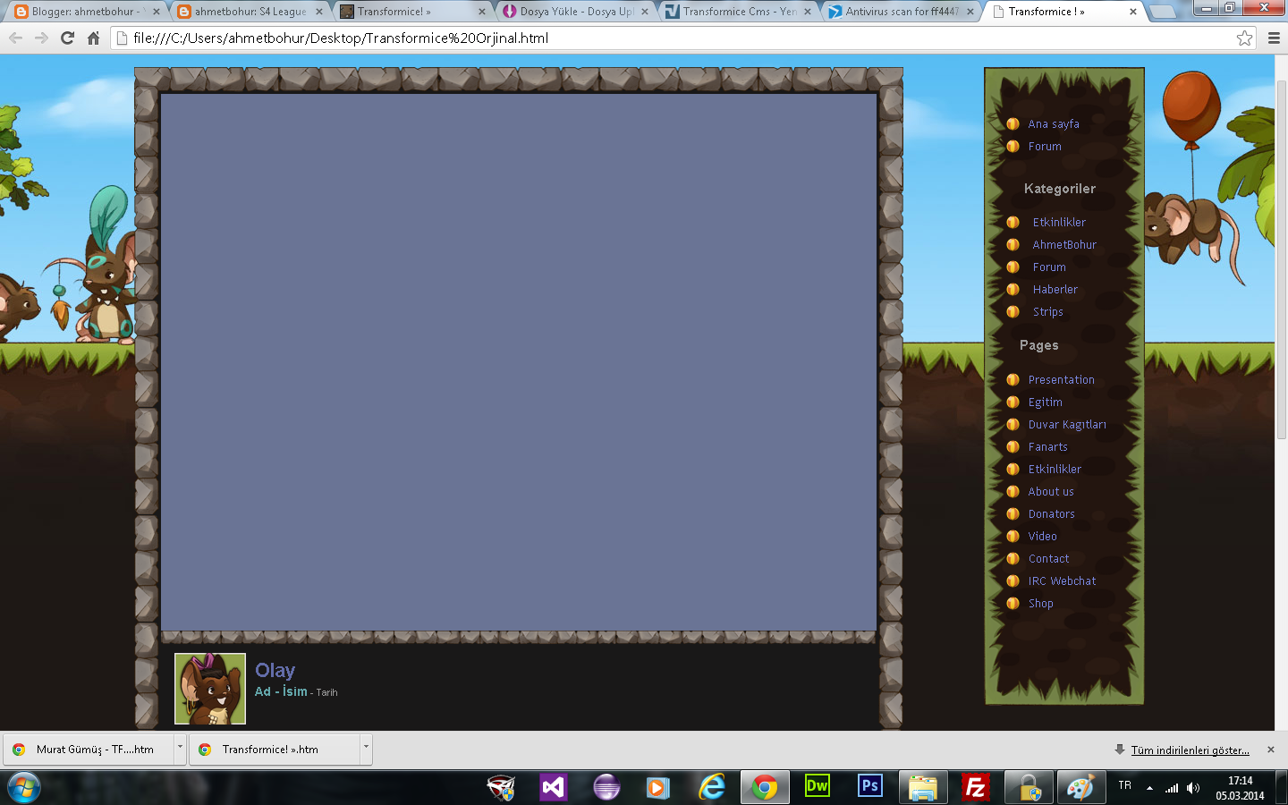Open Visual Studio from the taskbar
Image resolution: width=1288 pixels, height=805 pixels.
pos(554,787)
